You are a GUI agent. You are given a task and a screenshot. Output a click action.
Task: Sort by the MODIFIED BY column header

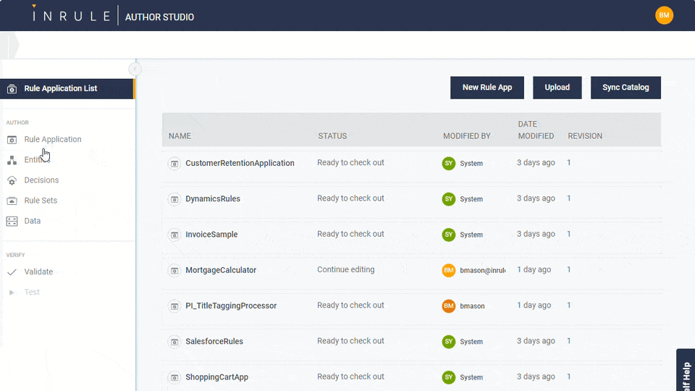tap(467, 136)
